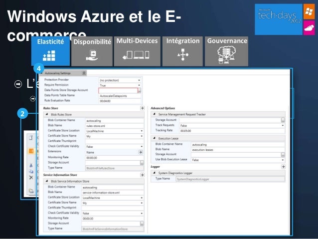The width and height of the screenshot is (318, 239).
Task: Add a new Rules Store with plus button
Action: [x=143, y=108]
